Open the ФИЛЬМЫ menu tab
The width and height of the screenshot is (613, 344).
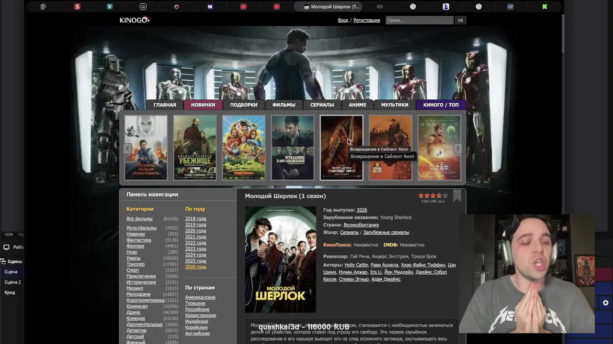point(284,105)
